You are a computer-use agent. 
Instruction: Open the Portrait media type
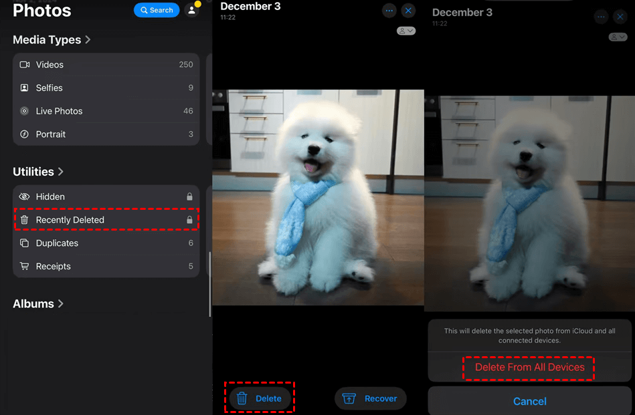tap(106, 134)
